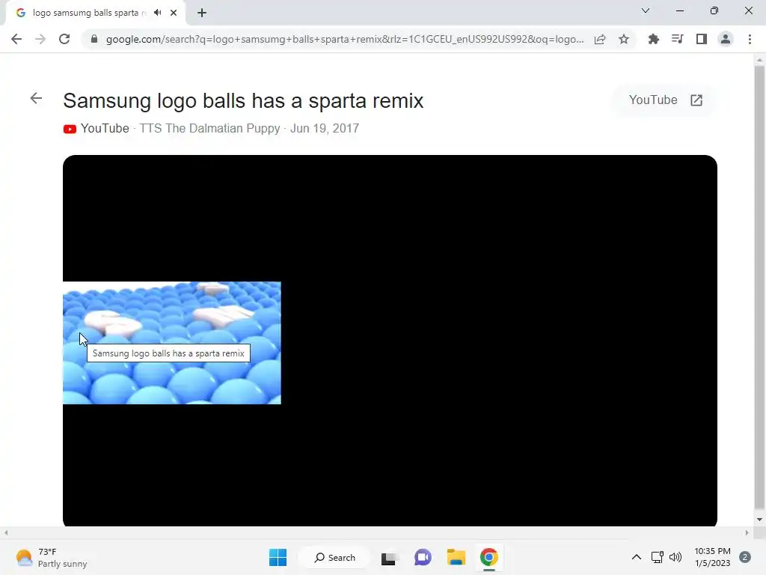The width and height of the screenshot is (766, 575).
Task: Click the video title heading
Action: (243, 101)
